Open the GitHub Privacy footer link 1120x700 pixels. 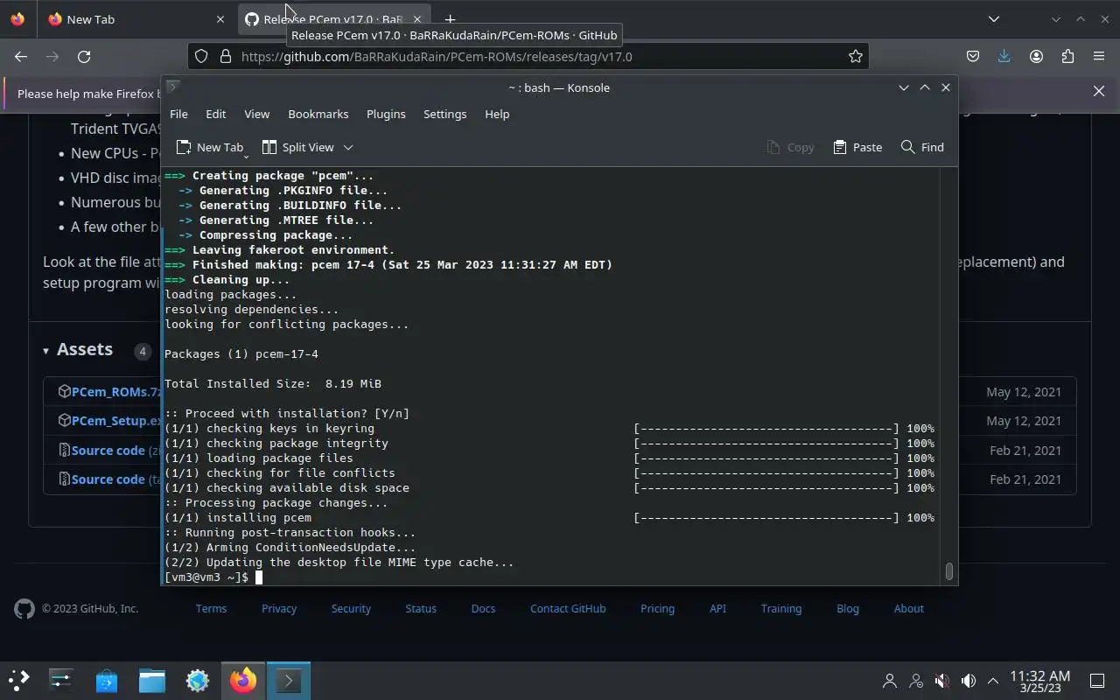[x=279, y=609]
